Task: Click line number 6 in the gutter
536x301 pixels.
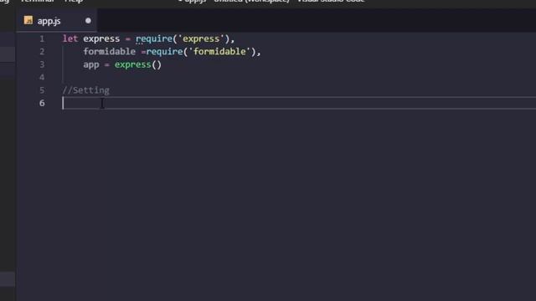Action: [42, 103]
